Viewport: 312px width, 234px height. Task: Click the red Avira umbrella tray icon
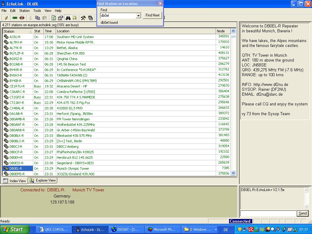coord(251,229)
